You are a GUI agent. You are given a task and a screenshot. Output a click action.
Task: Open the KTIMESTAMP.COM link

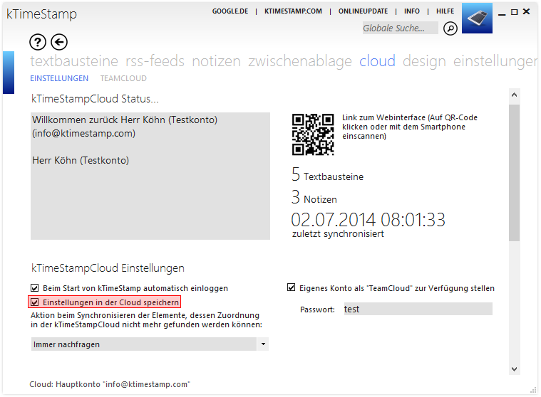293,11
